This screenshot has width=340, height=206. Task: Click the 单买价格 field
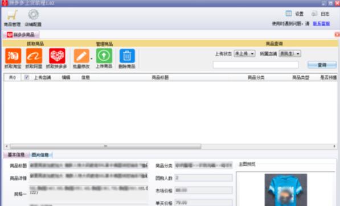pyautogui.click(x=203, y=203)
